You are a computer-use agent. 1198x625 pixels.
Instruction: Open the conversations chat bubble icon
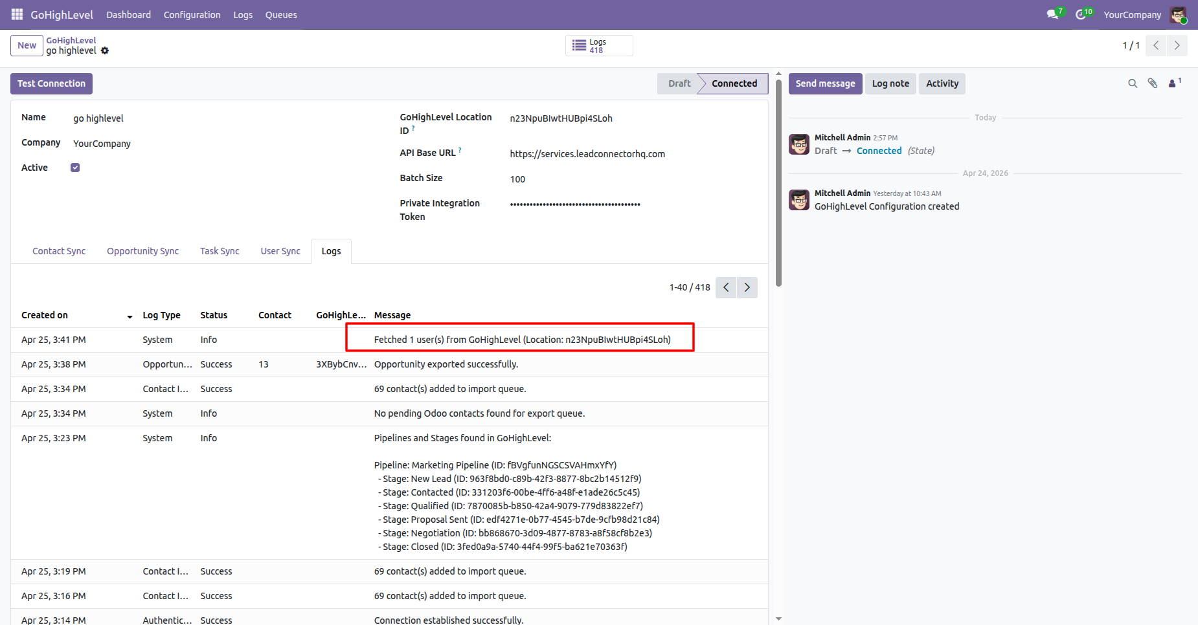click(x=1052, y=14)
